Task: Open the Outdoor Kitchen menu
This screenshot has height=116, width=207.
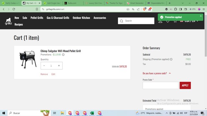Action: [81, 18]
